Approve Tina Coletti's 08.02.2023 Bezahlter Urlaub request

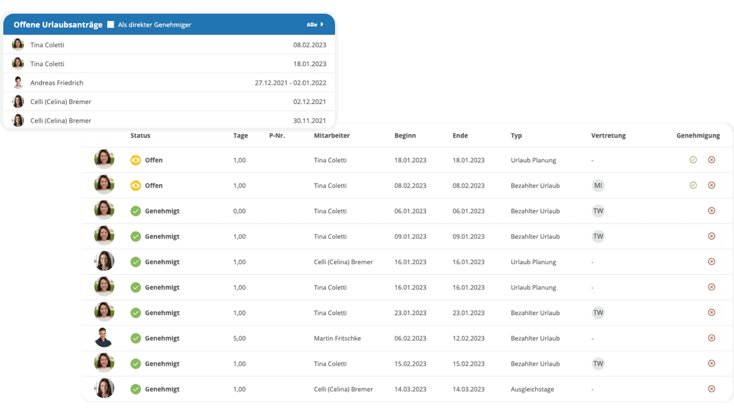click(694, 185)
